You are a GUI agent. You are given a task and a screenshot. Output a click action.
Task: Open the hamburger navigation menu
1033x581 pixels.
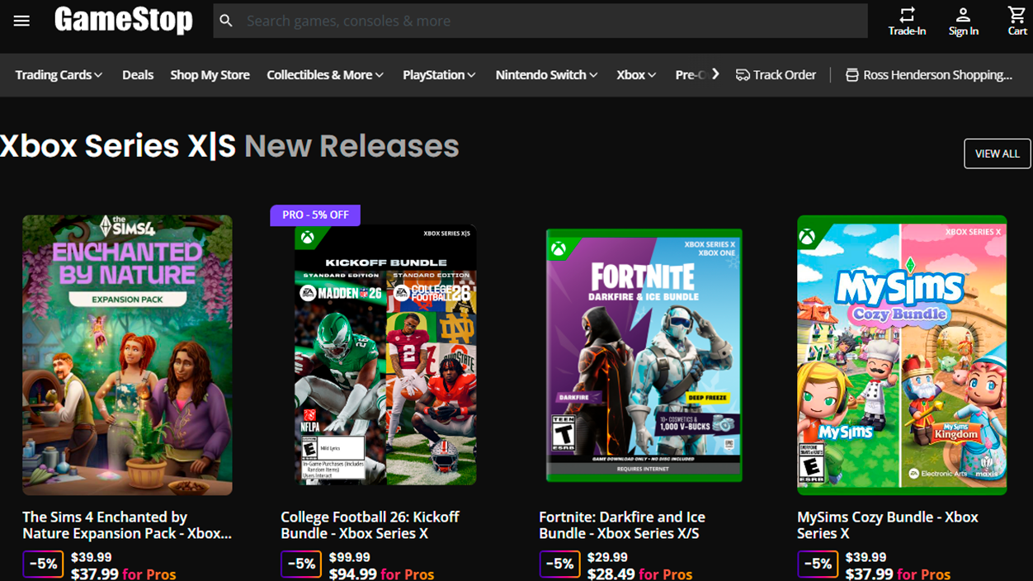coord(21,21)
